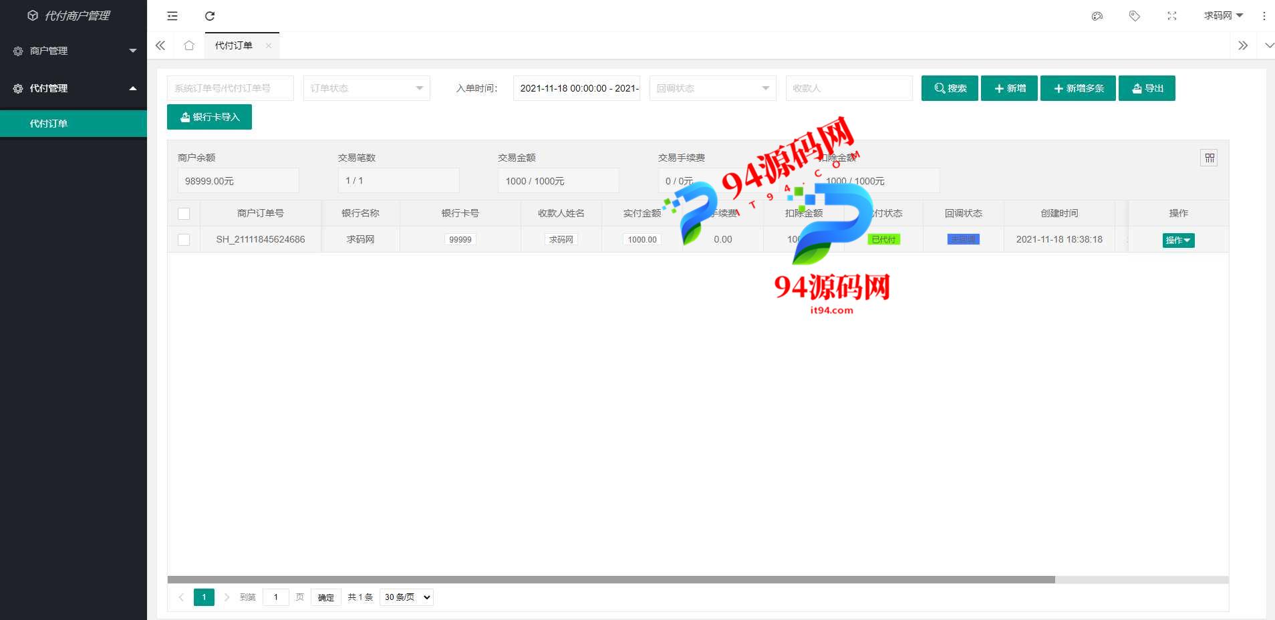Go to previous page arrow

pos(181,597)
